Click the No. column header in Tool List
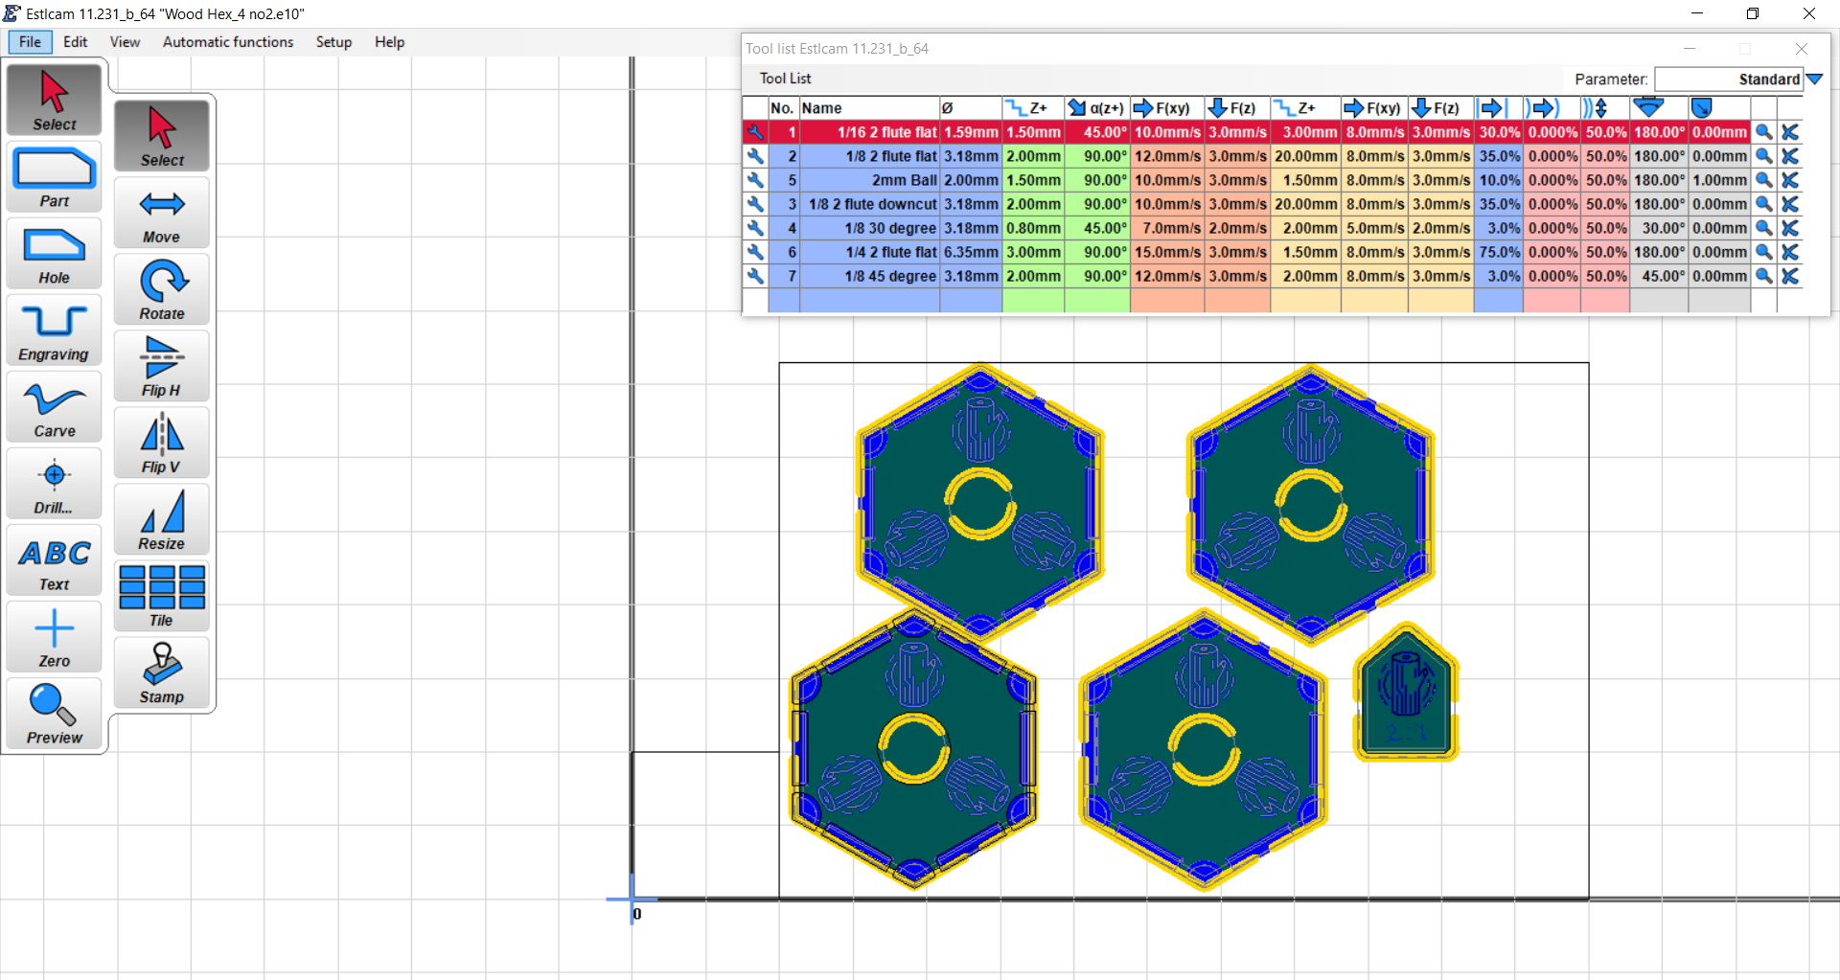1840x980 pixels. click(x=783, y=108)
